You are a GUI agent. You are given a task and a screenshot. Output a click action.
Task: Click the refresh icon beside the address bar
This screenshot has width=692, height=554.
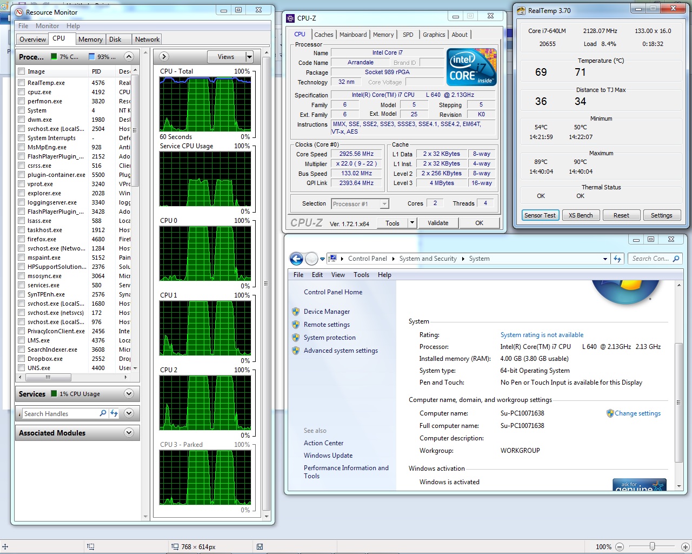tap(617, 259)
